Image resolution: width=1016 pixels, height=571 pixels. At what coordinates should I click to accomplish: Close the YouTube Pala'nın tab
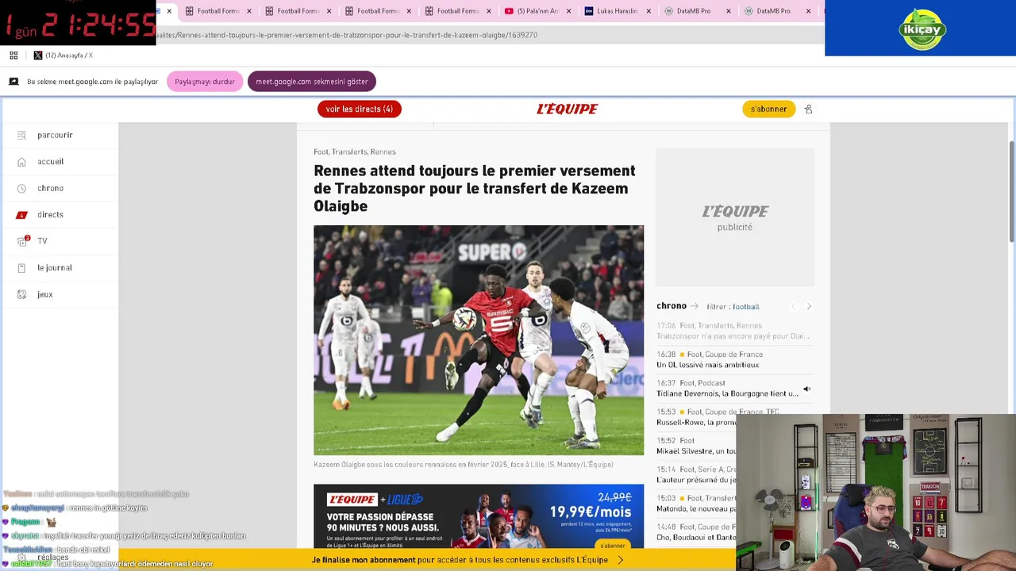point(568,11)
